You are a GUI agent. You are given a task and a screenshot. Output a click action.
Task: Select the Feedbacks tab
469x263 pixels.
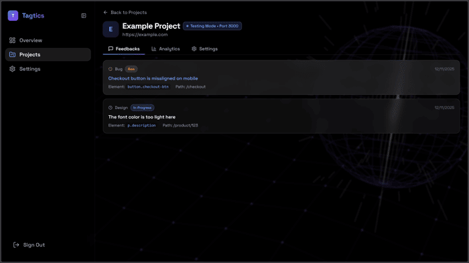coord(124,49)
